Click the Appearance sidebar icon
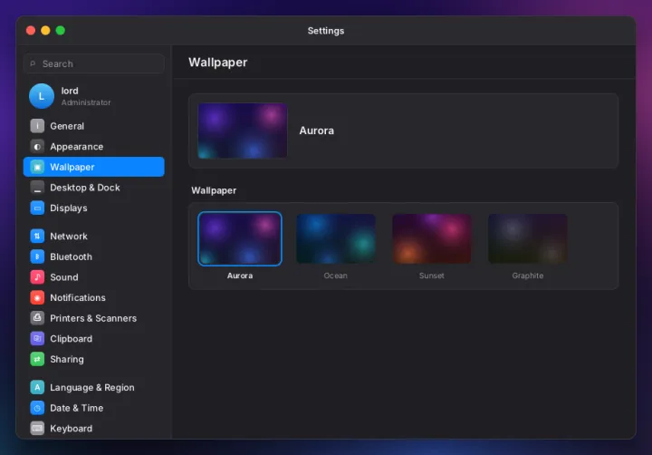 [x=37, y=147]
